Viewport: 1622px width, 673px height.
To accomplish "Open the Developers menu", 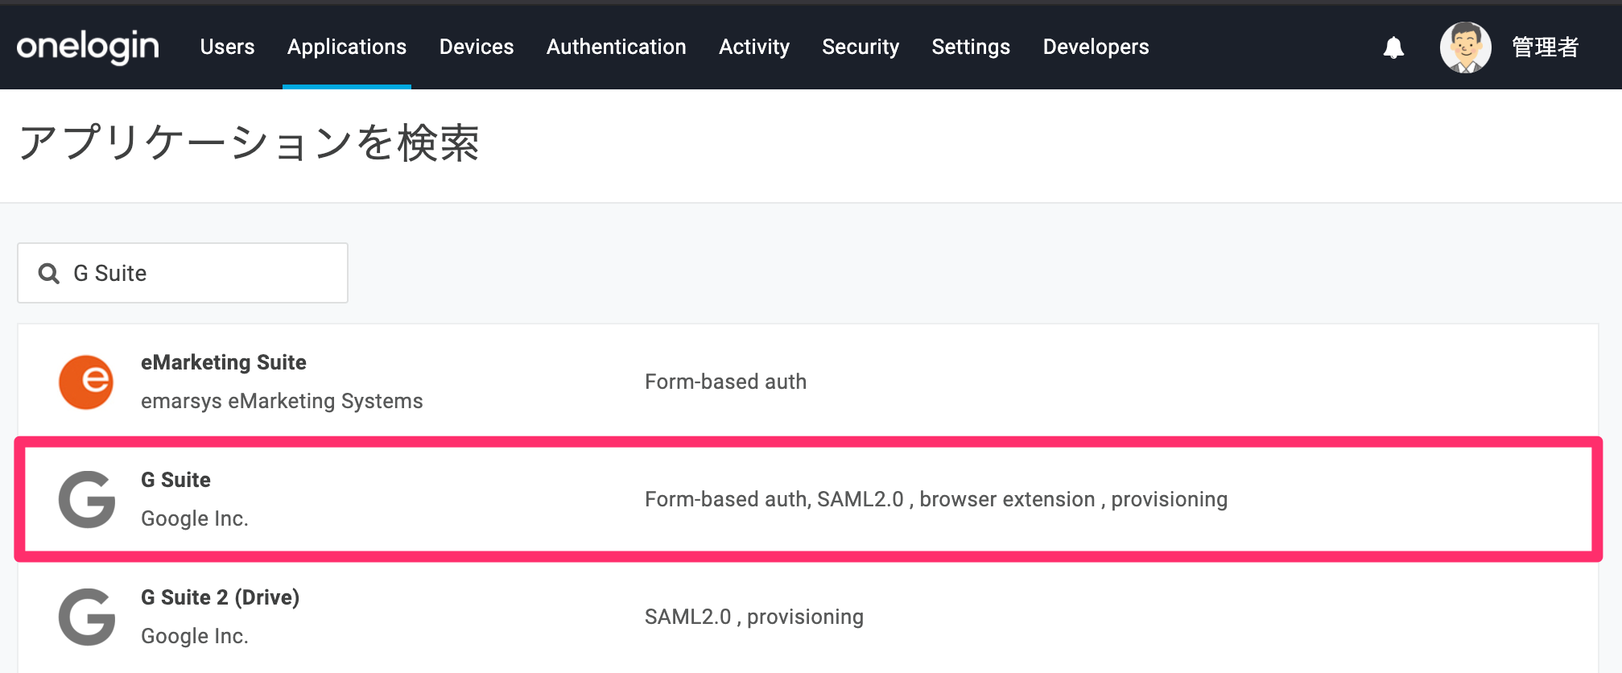I will click(x=1096, y=47).
